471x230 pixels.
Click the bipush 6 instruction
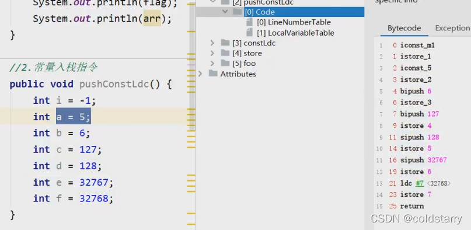pyautogui.click(x=416, y=91)
